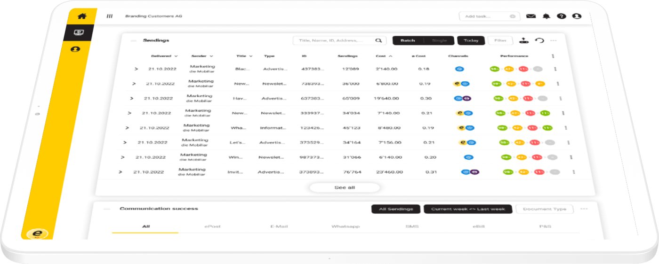The image size is (659, 264).
Task: Click the yellow ePost channel icon in row 123426
Action: (462, 128)
